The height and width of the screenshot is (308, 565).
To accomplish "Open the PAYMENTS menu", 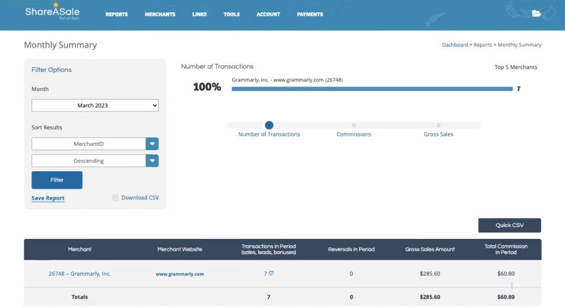I will (310, 14).
